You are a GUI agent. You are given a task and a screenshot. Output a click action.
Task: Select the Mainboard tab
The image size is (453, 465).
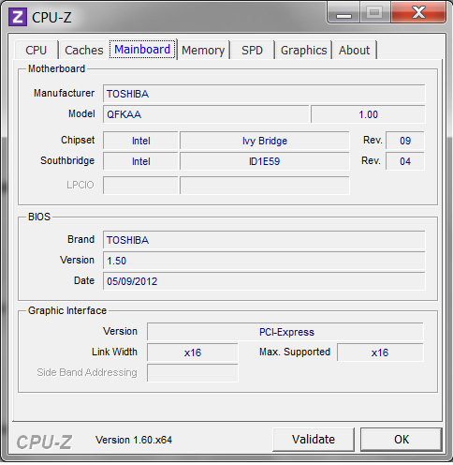(142, 50)
